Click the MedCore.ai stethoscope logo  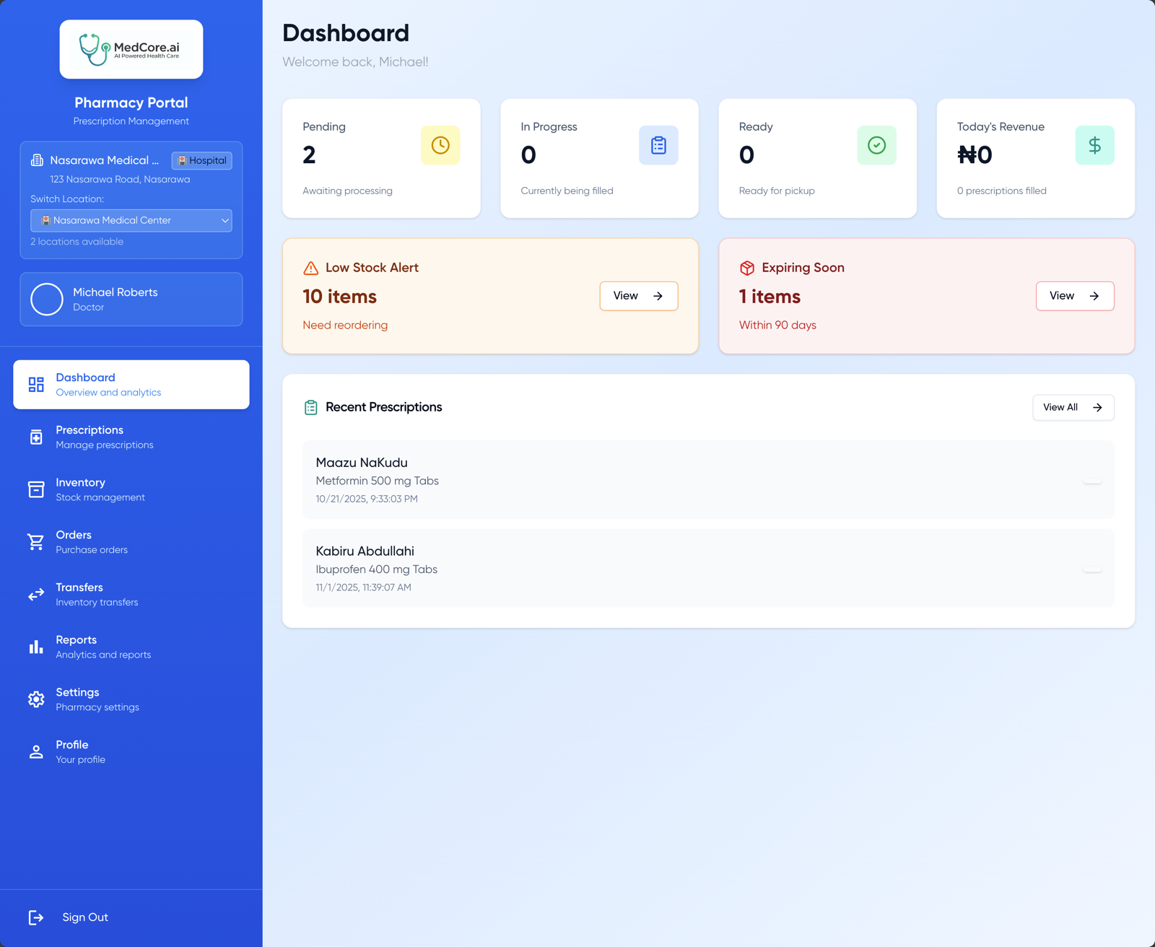point(94,49)
